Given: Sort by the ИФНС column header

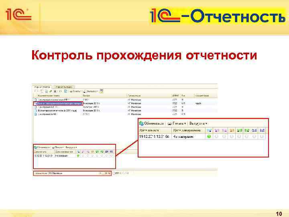Looking at the screenshot, I should (x=176, y=96).
